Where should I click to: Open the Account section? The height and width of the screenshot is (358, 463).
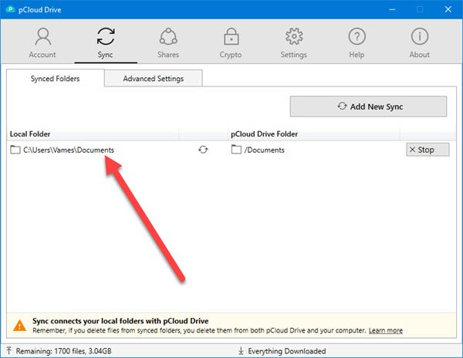[x=42, y=42]
